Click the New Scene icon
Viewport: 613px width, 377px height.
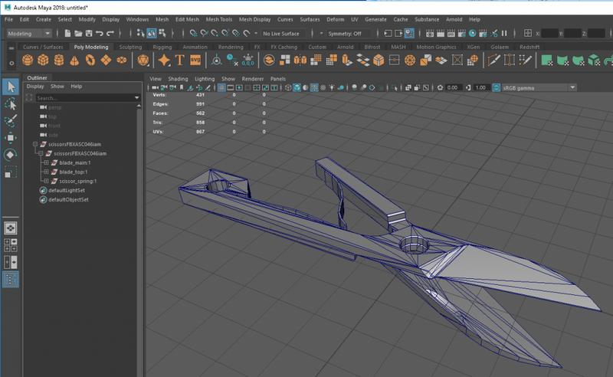67,33
